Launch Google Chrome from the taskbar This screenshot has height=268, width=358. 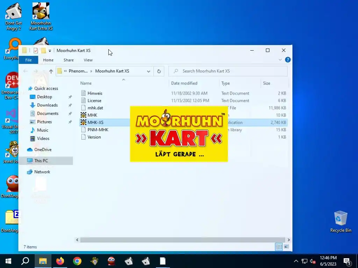77,261
